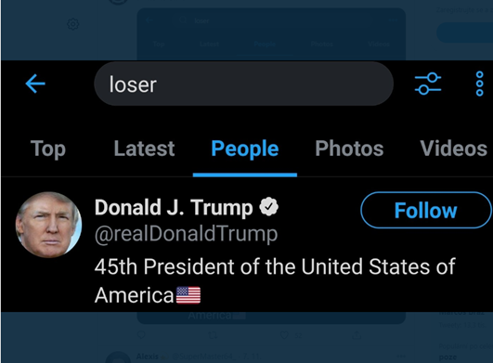The height and width of the screenshot is (363, 493).
Task: Click inside the 'loser' search field
Action: pyautogui.click(x=243, y=84)
